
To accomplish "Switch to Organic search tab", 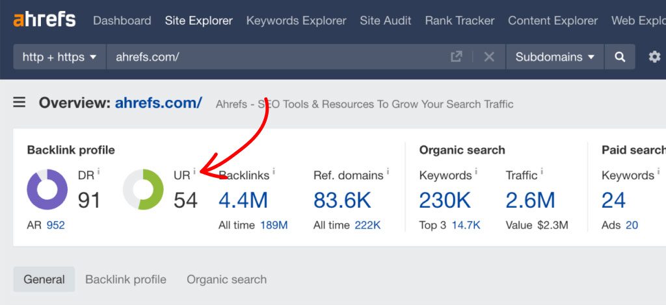I will 227,279.
